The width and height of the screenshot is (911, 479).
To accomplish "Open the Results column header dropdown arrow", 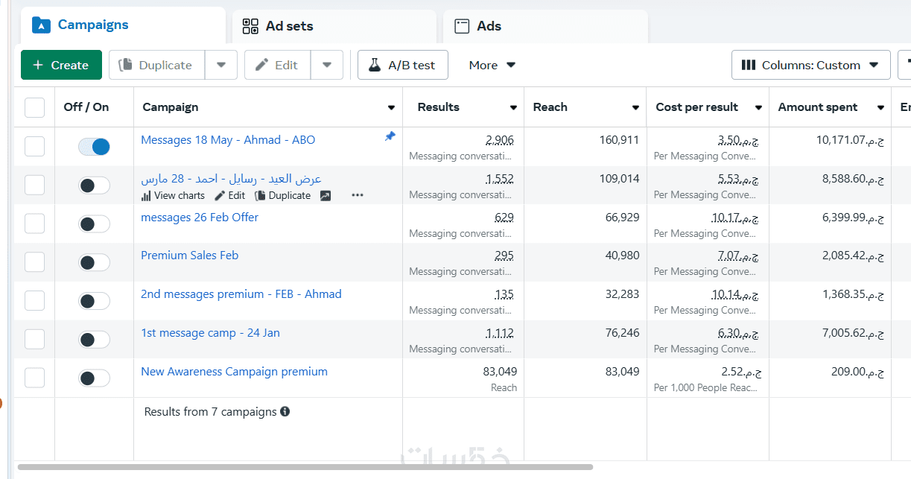I will point(513,108).
